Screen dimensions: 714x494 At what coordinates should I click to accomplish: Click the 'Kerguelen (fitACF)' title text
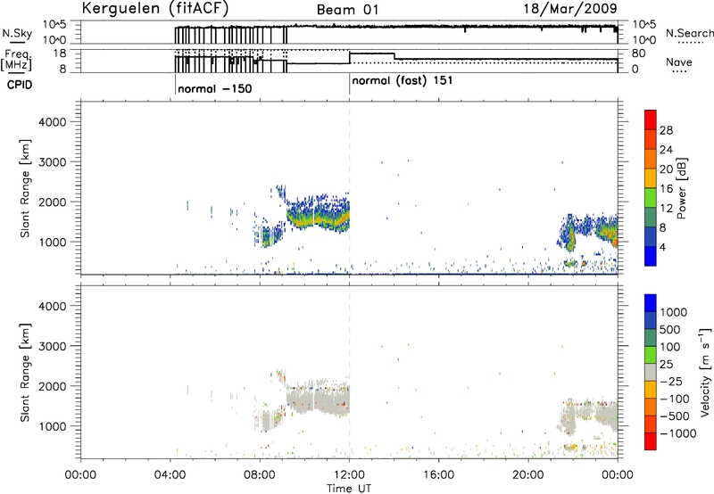155,8
